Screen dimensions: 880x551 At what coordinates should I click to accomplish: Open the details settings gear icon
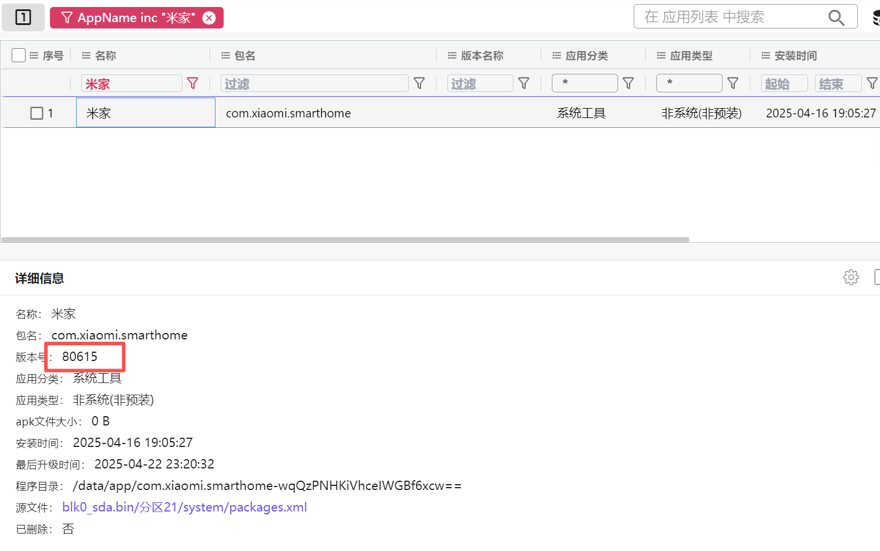tap(851, 277)
